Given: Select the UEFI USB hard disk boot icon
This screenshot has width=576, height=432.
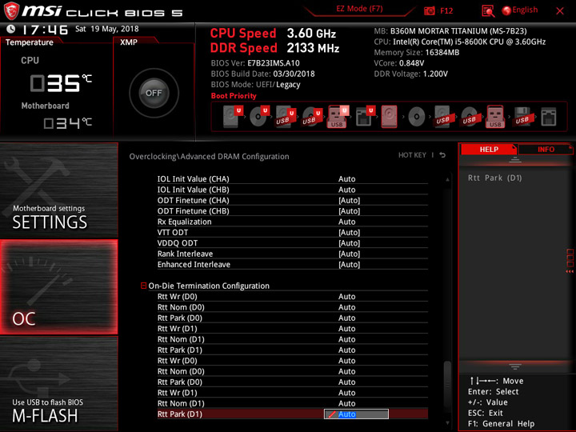Looking at the screenshot, I should click(x=286, y=117).
